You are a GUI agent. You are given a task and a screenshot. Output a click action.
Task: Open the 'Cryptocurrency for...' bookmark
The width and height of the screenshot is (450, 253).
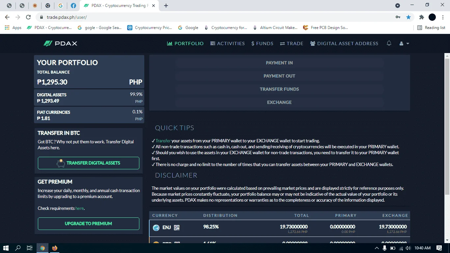click(226, 28)
